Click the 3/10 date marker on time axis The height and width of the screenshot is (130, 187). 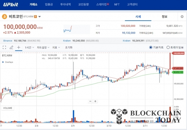point(109,126)
